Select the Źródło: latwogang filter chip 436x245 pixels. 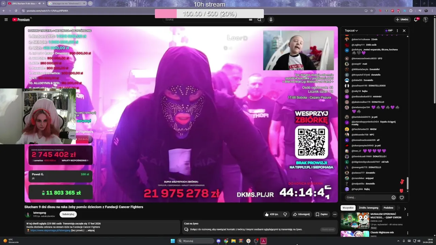(x=369, y=208)
